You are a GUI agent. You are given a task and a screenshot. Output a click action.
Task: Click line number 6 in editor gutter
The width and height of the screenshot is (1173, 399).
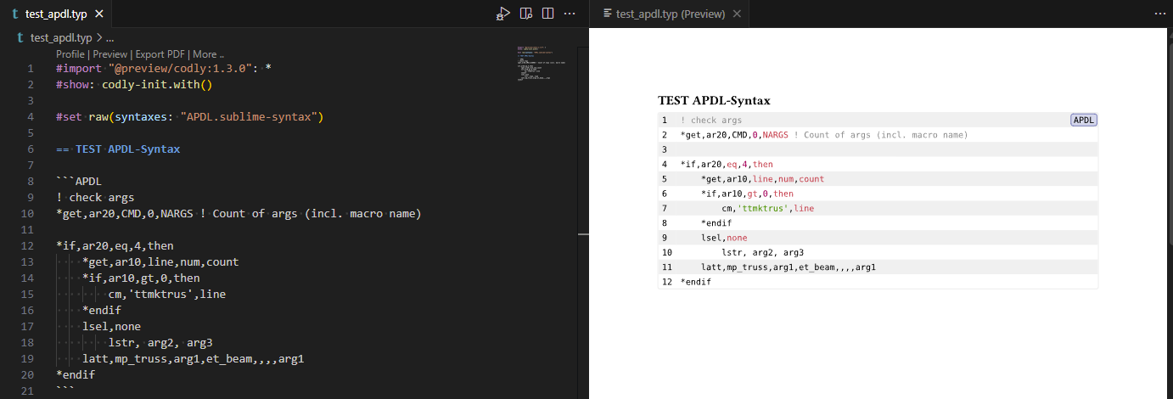coord(31,149)
